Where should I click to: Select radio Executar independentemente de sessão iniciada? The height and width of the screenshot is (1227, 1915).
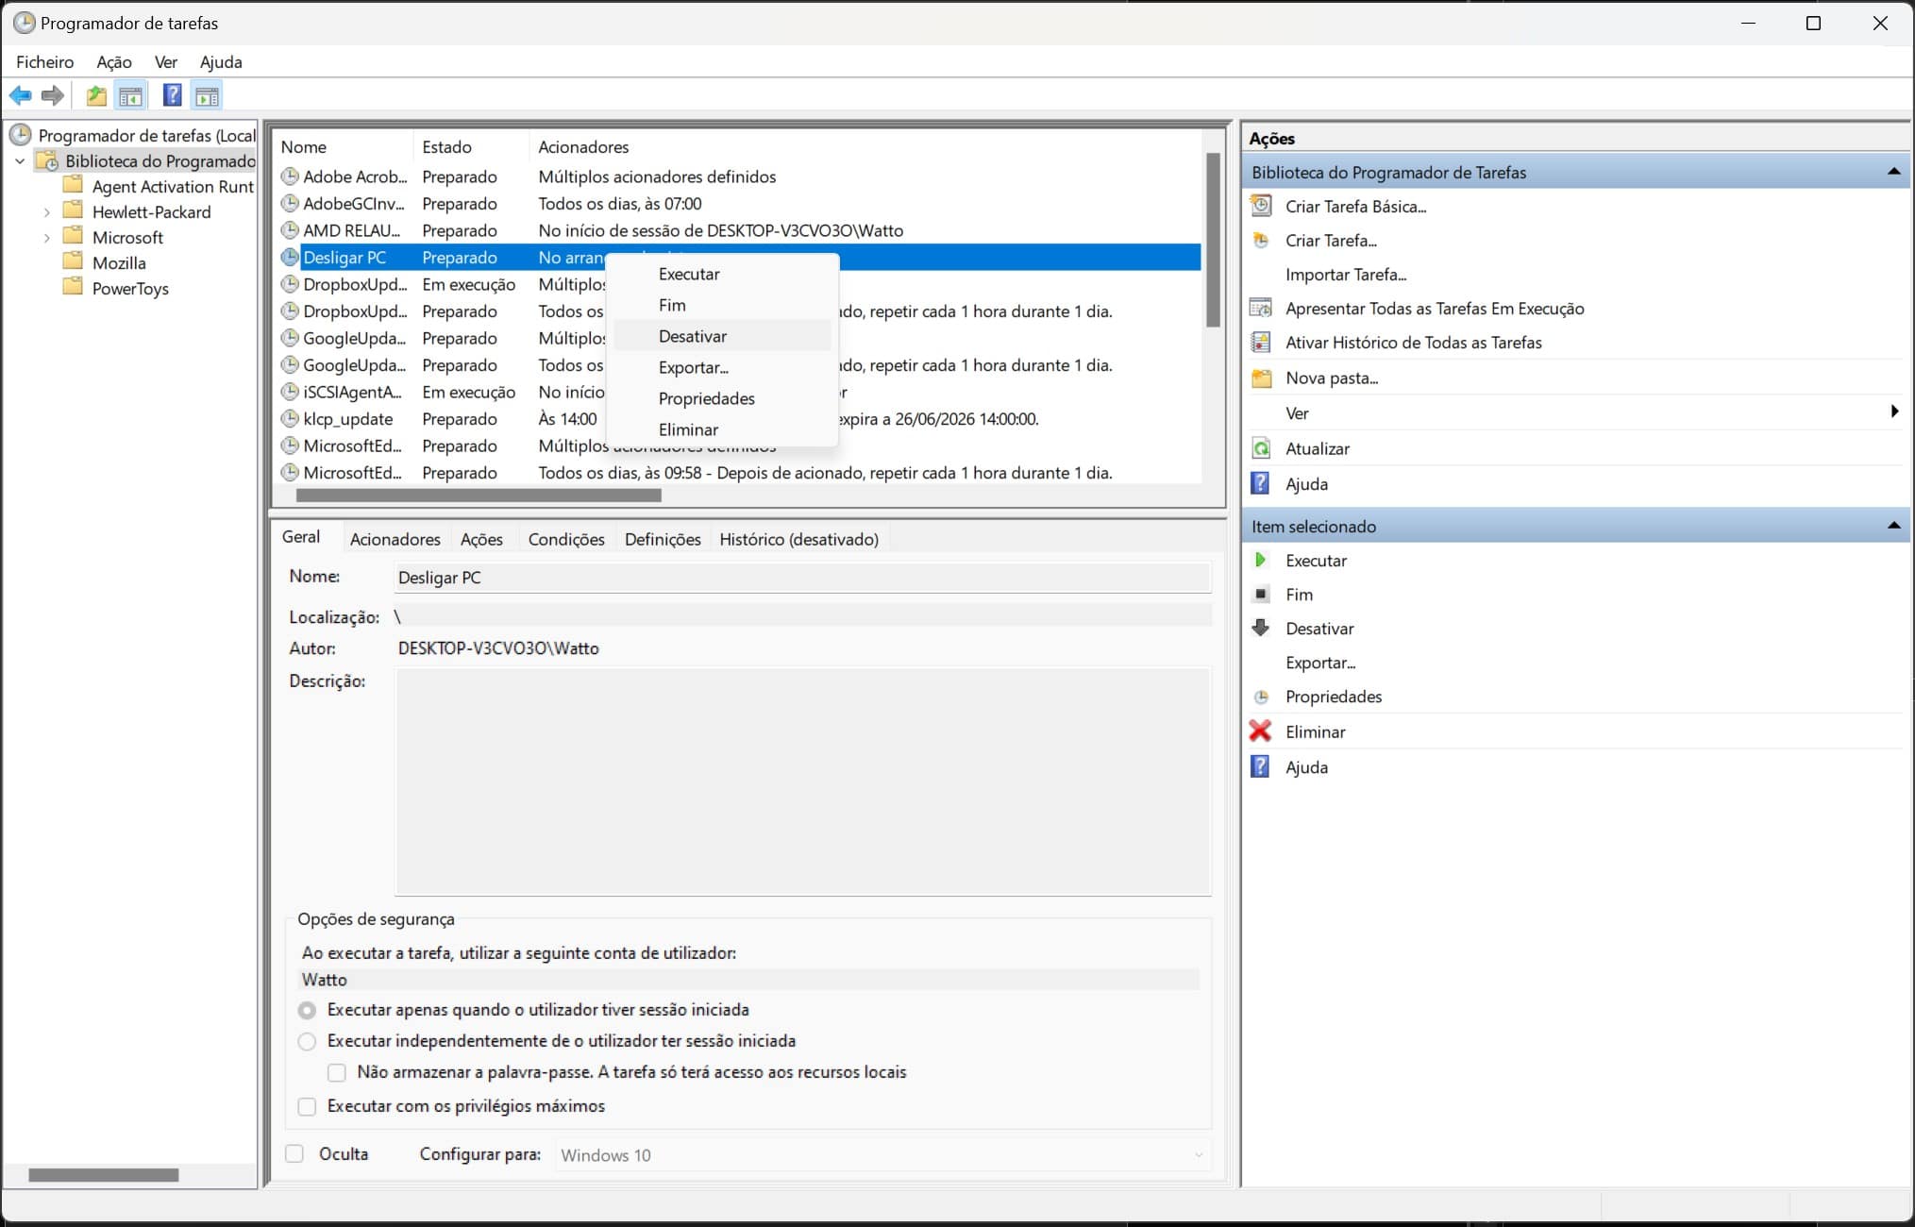(307, 1041)
